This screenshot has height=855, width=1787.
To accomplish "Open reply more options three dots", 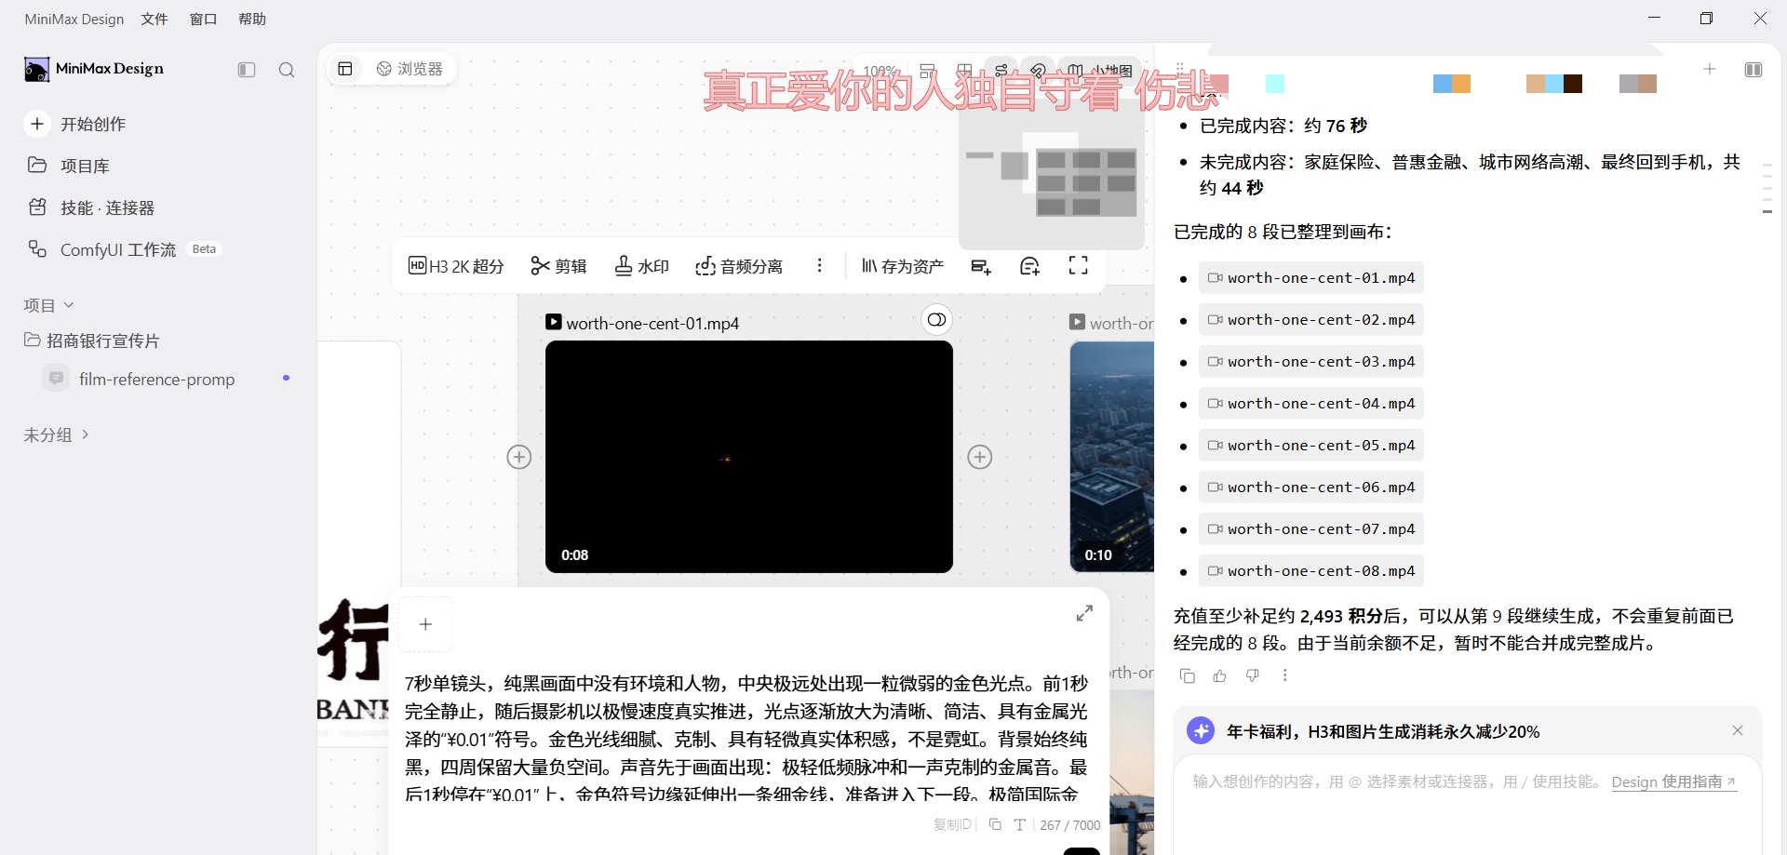I will (x=1285, y=675).
